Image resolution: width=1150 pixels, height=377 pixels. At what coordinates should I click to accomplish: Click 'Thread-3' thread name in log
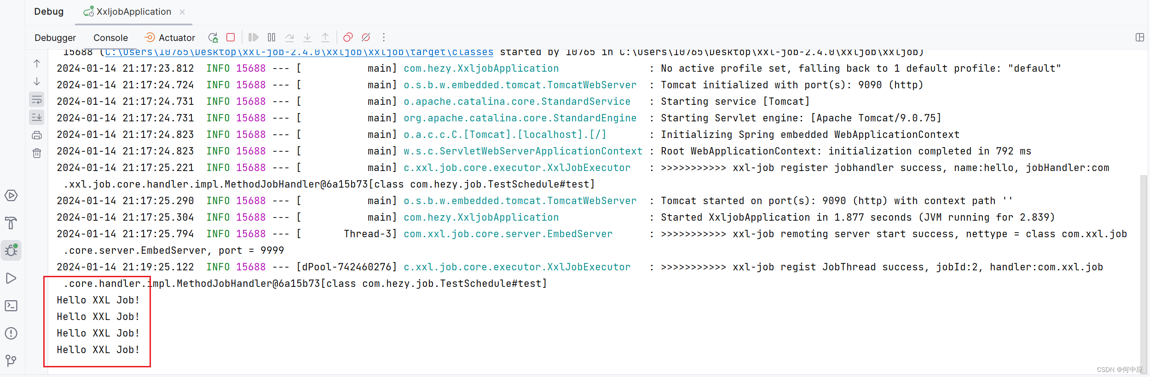(368, 234)
